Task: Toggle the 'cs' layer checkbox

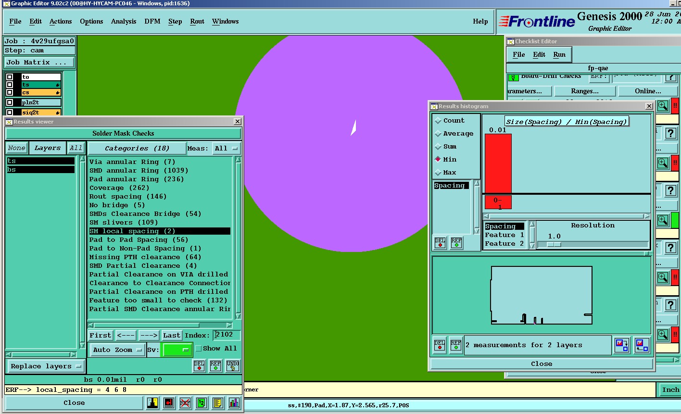Action: (x=10, y=92)
